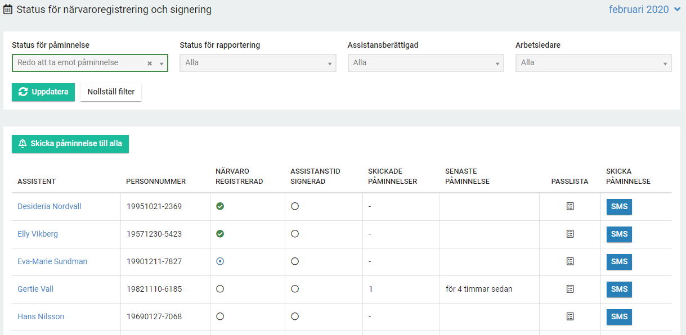Clear the 'Redo att ta emot påminnelse' selection
The image size is (686, 335).
(150, 64)
